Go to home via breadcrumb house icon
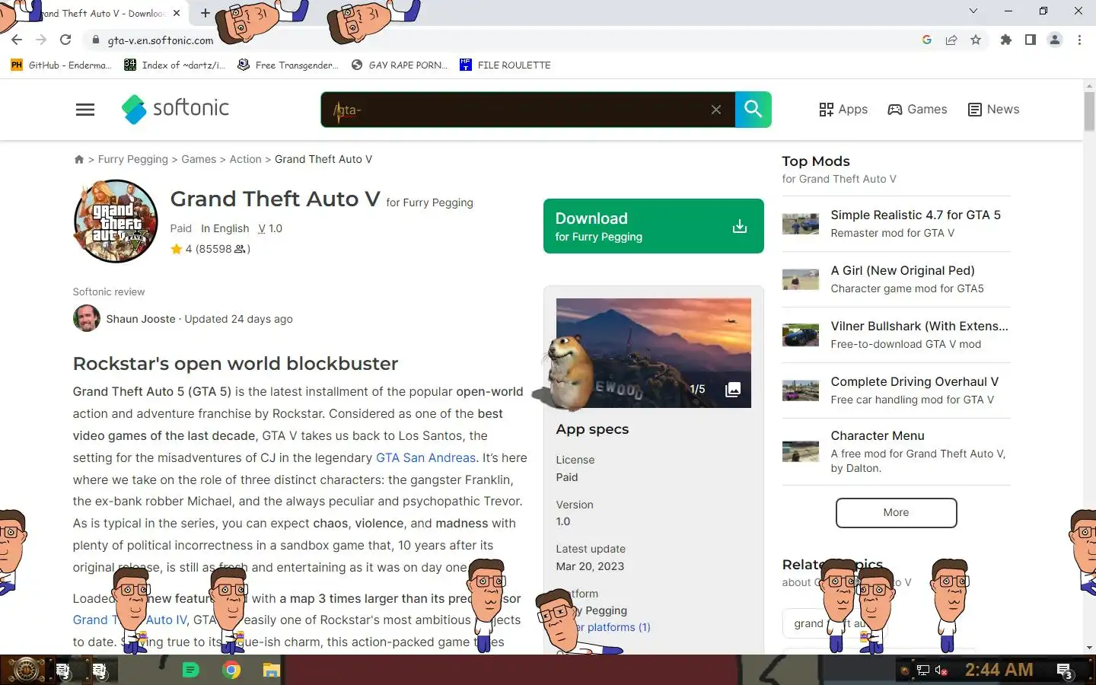 pyautogui.click(x=78, y=159)
